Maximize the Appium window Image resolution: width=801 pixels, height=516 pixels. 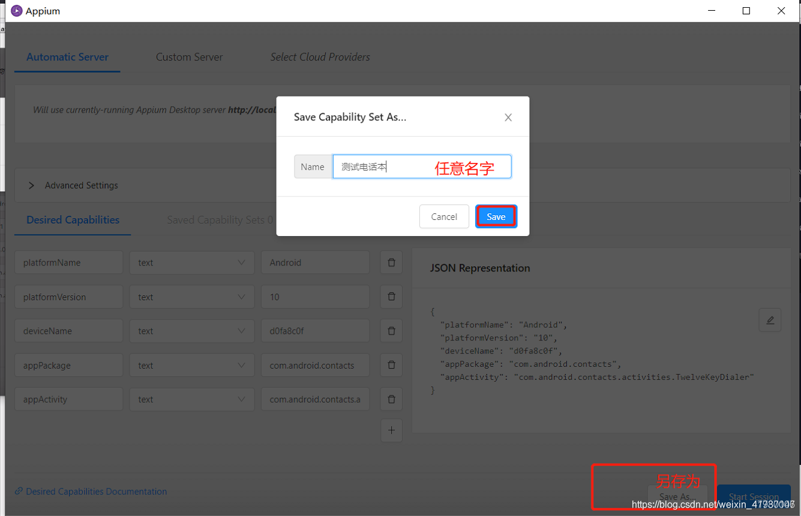pos(746,11)
